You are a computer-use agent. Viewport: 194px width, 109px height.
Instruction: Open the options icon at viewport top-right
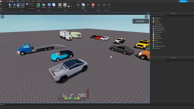tap(146, 17)
